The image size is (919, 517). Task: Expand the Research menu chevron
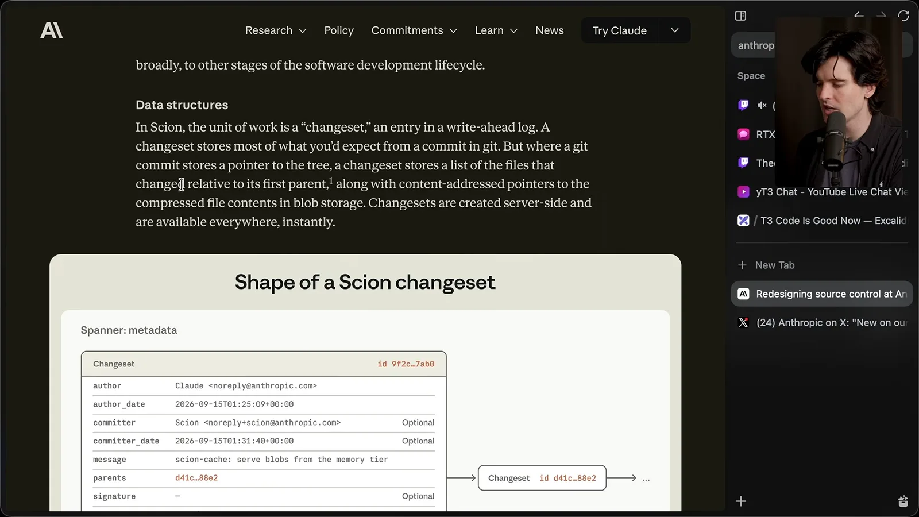[303, 31]
